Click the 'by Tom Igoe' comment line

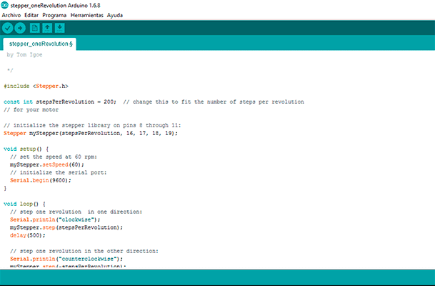pos(24,55)
